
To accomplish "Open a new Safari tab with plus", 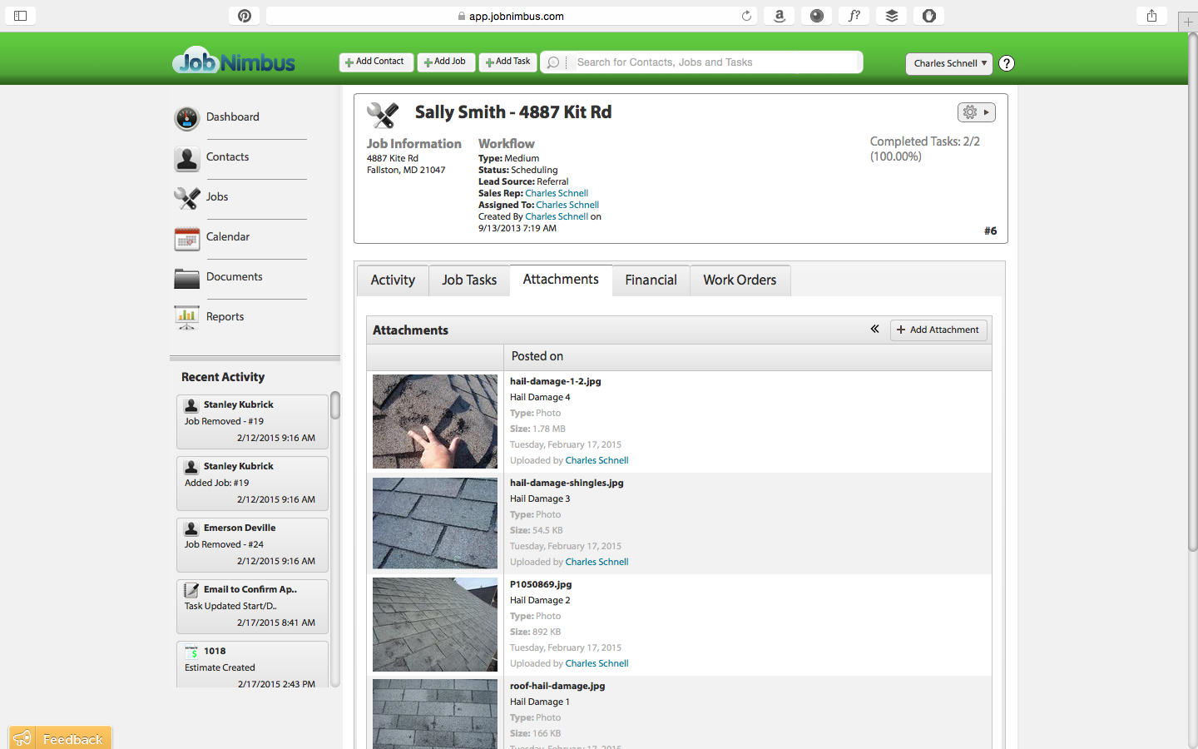I will (x=1188, y=22).
